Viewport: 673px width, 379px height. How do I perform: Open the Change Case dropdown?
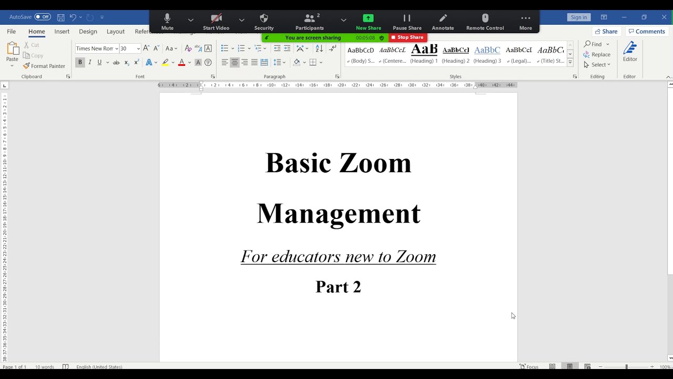click(171, 48)
